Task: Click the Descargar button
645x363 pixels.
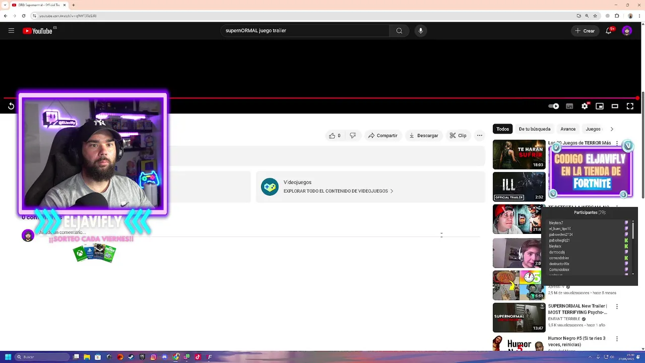Action: coord(424,136)
